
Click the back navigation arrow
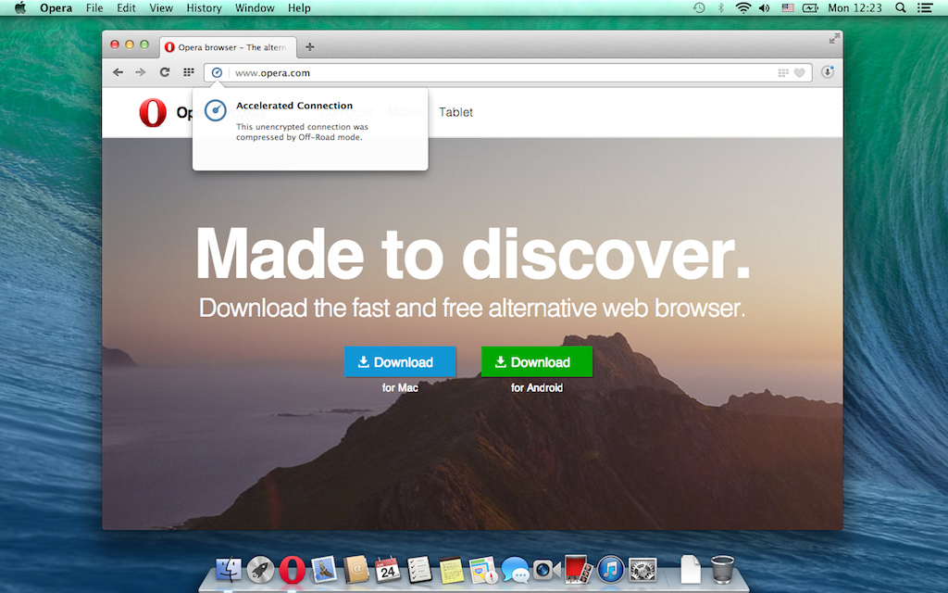point(118,72)
